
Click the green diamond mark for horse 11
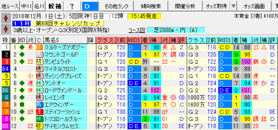click(x=22, y=119)
